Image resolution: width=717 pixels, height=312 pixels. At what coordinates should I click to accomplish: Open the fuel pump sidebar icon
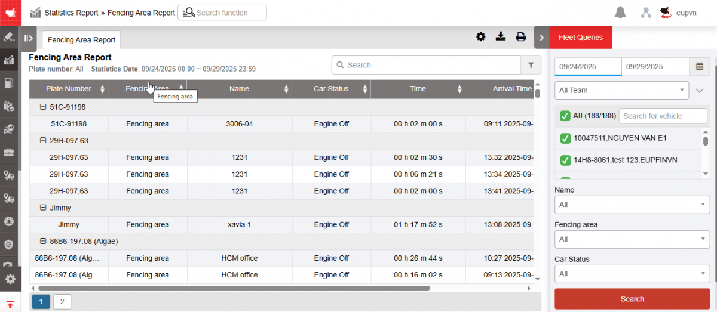click(x=9, y=83)
